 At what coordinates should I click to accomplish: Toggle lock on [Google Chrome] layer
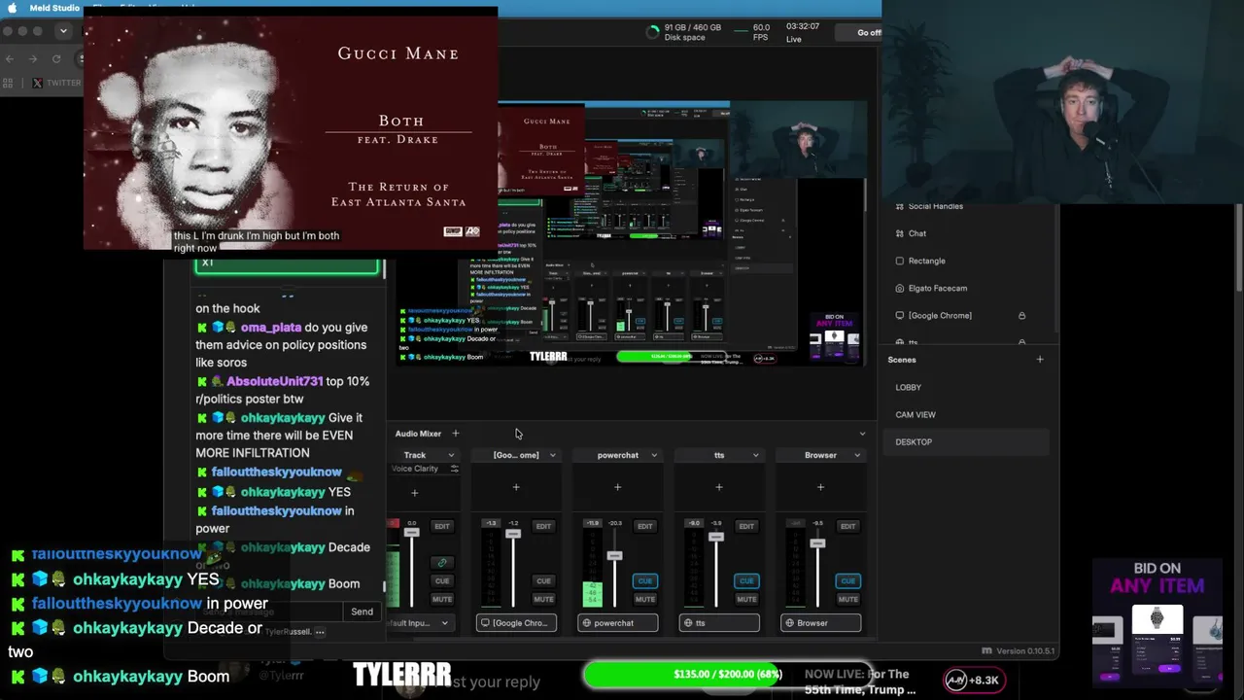[1021, 315]
